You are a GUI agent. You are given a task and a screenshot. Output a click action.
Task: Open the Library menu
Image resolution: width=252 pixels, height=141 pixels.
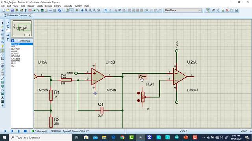57,6
